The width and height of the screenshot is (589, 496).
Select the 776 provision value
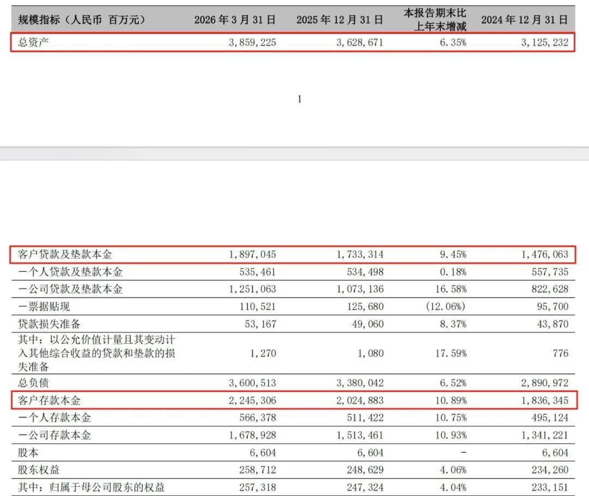click(561, 353)
